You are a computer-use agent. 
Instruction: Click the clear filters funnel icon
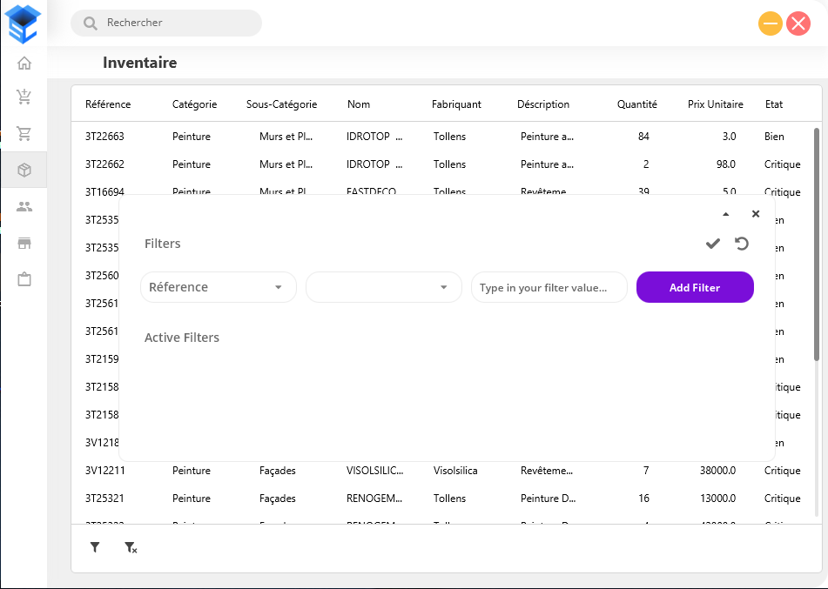click(x=130, y=547)
